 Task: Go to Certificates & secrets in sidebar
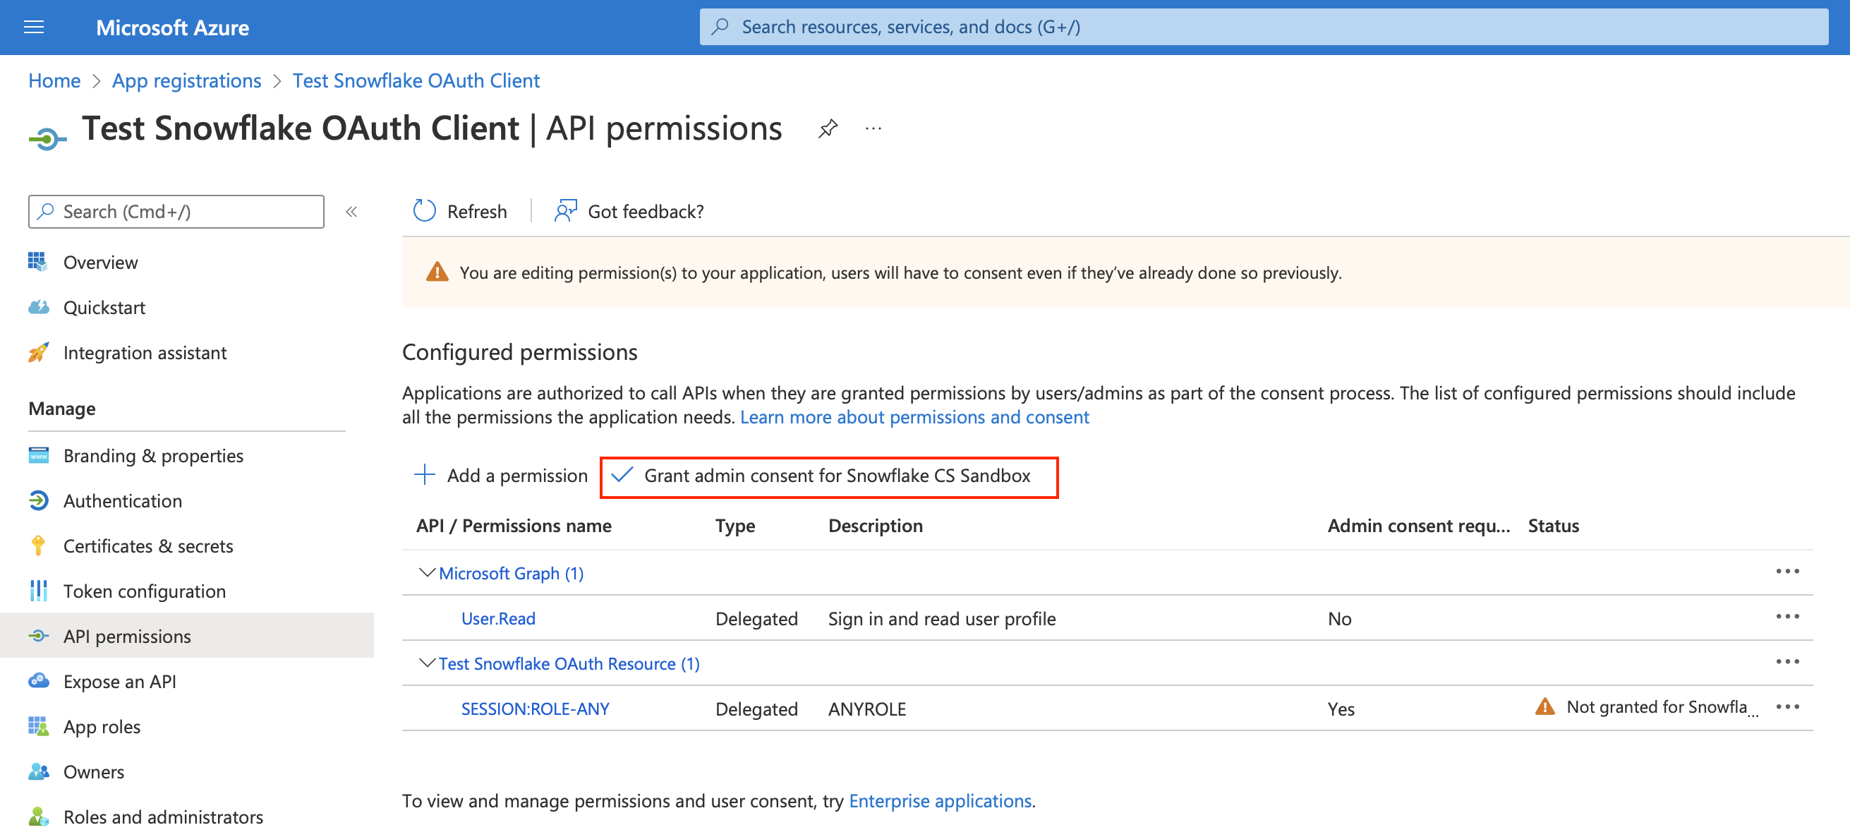point(148,546)
